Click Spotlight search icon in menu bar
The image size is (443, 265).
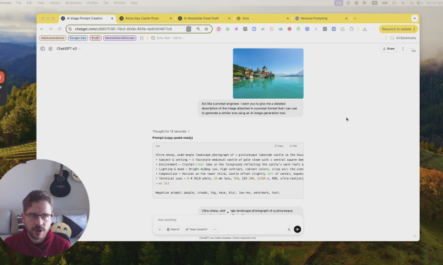click(411, 3)
